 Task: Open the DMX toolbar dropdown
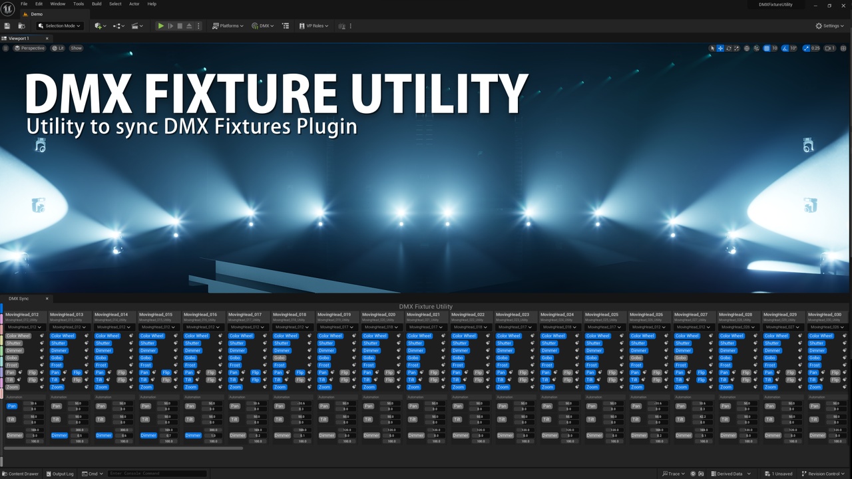263,26
